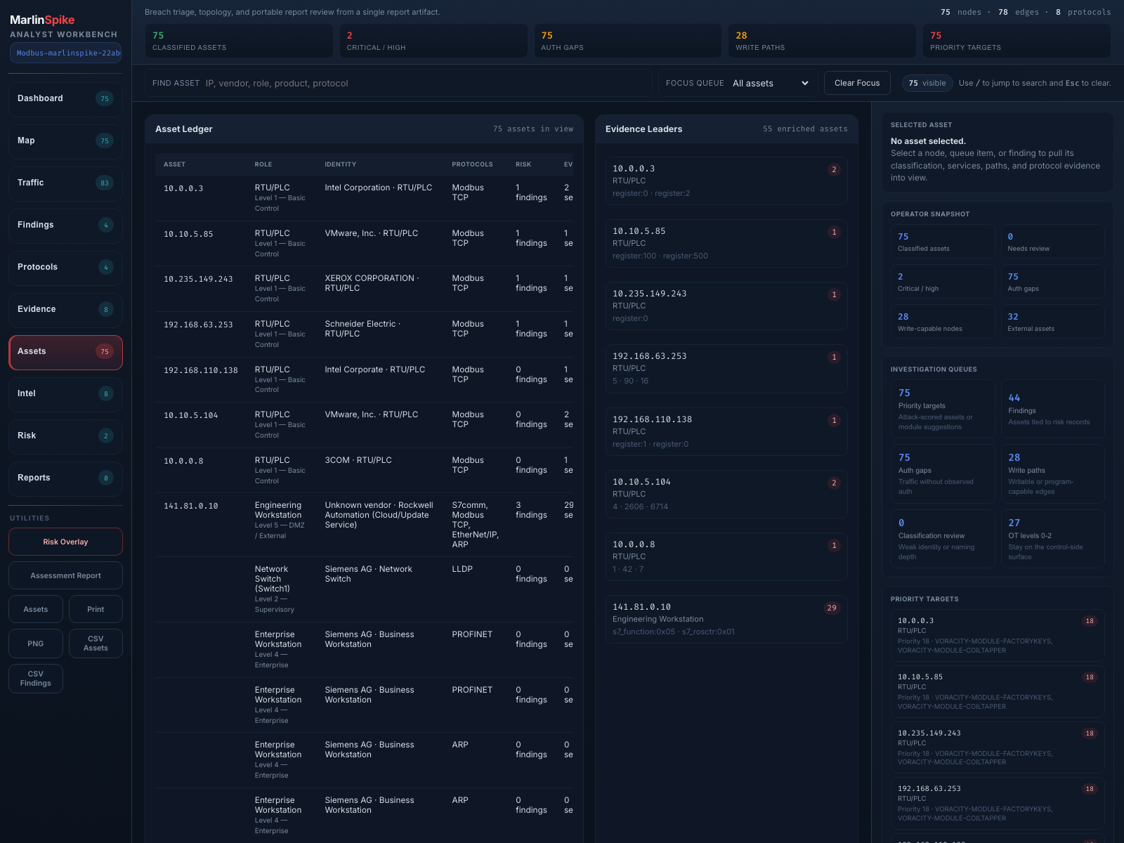Select the Assets sidebar item
Image resolution: width=1124 pixels, height=843 pixels.
click(x=65, y=352)
